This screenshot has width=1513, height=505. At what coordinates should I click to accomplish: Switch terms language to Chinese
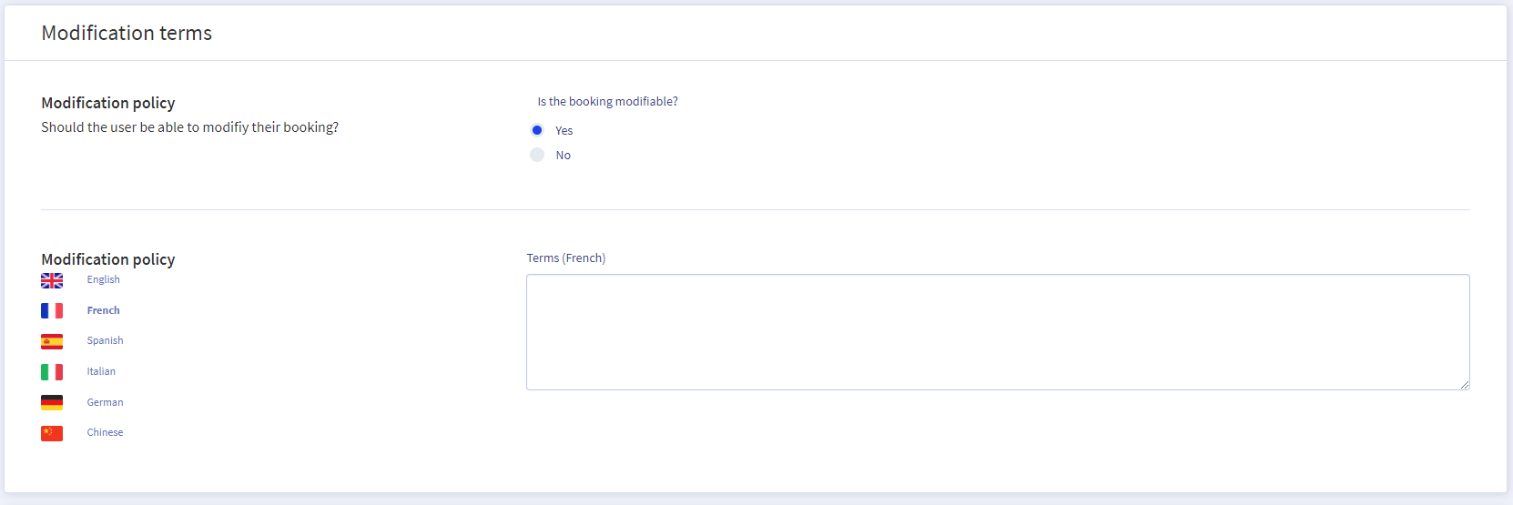click(x=106, y=432)
